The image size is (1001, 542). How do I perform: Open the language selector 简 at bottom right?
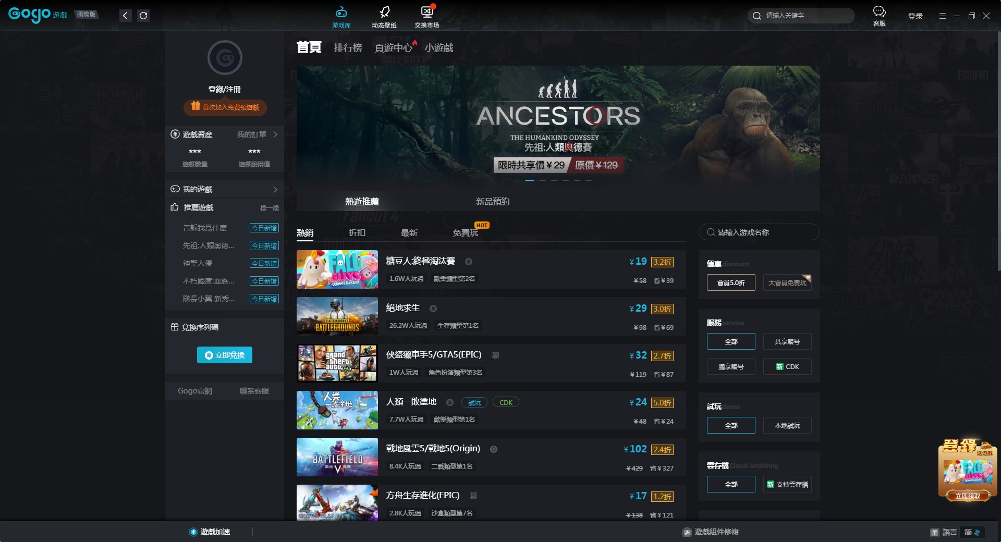(x=972, y=532)
